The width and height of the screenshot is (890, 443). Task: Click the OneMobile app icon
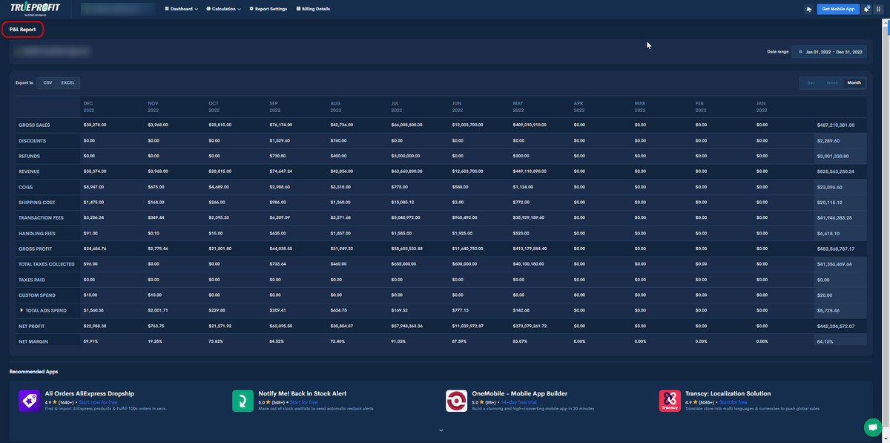click(x=456, y=401)
